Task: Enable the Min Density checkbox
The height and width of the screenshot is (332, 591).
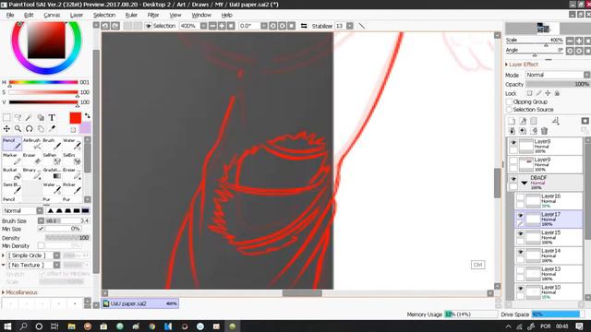Action: click(41, 245)
